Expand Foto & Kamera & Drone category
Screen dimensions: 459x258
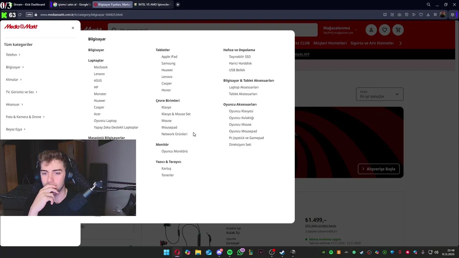click(25, 117)
